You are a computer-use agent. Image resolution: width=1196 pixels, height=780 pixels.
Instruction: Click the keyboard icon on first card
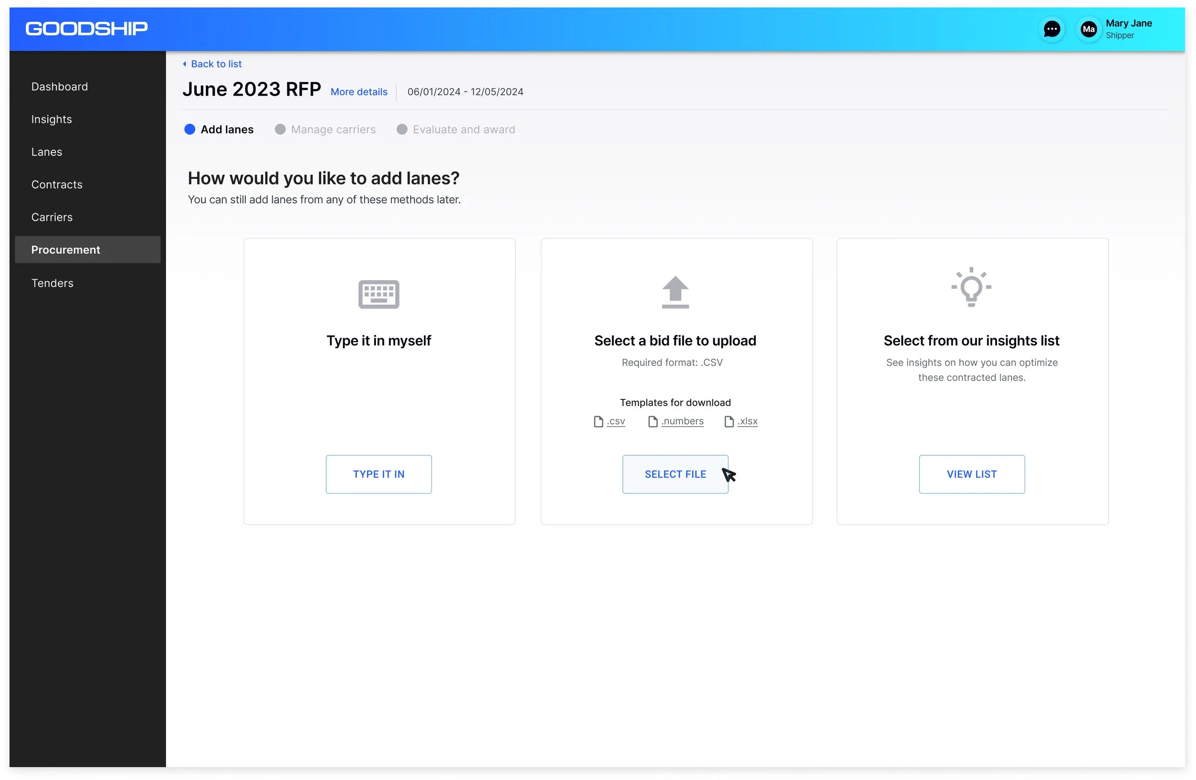[x=378, y=294]
